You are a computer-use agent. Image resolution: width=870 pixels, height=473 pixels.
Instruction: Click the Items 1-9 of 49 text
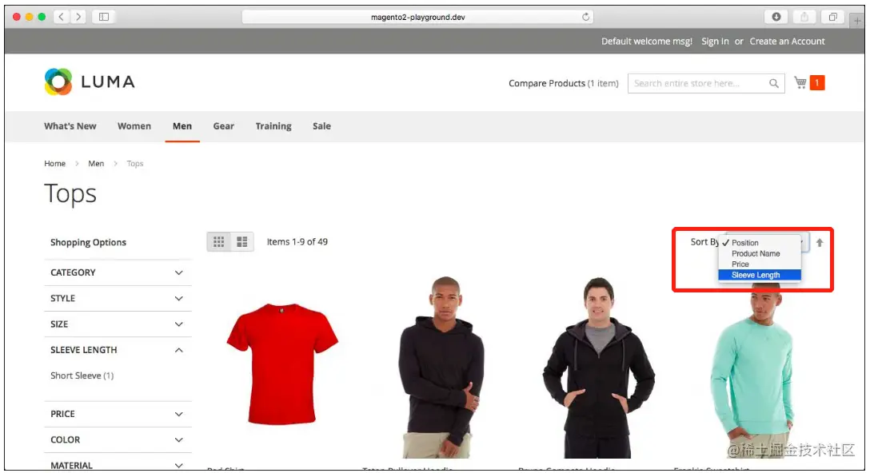[x=297, y=242]
